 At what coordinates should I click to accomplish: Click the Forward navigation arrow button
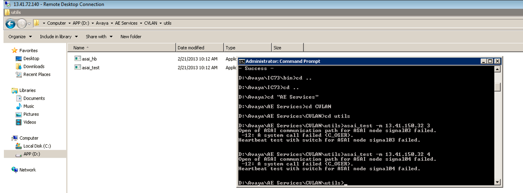[x=22, y=23]
